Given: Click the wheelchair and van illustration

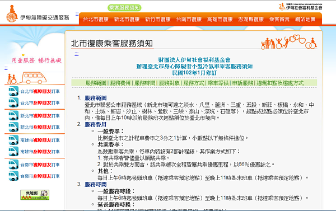Looking at the screenshot, I should pyautogui.click(x=27, y=78).
